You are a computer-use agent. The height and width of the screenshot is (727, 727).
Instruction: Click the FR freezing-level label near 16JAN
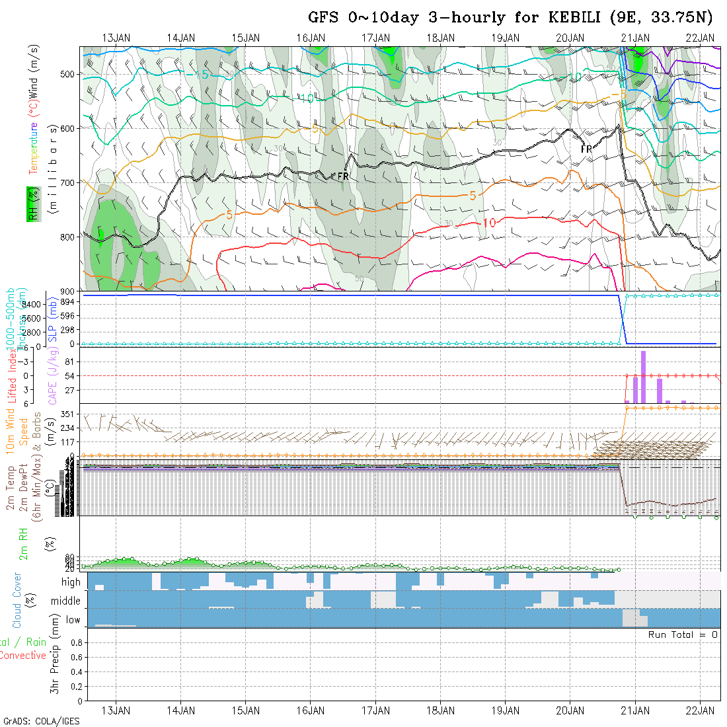click(x=342, y=176)
